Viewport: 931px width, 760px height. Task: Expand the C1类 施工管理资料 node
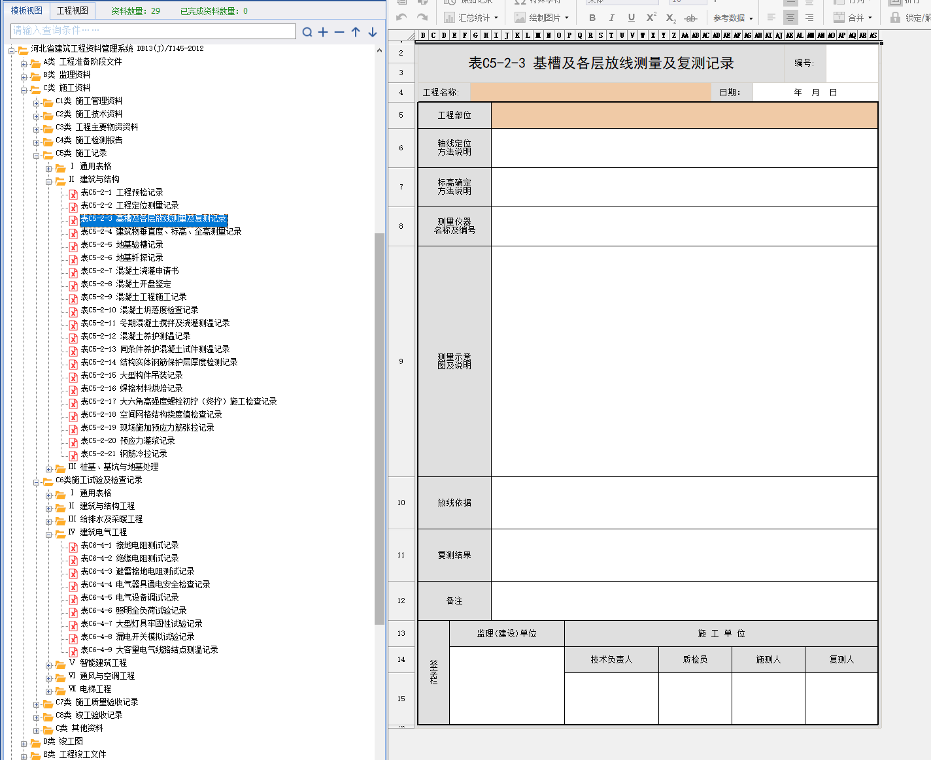tap(37, 103)
